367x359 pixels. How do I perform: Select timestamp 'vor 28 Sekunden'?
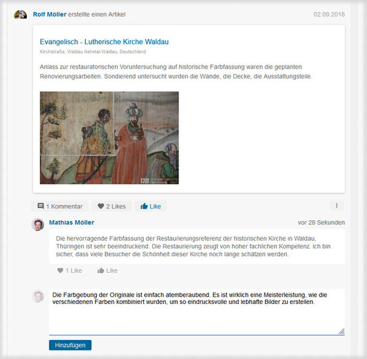click(321, 223)
